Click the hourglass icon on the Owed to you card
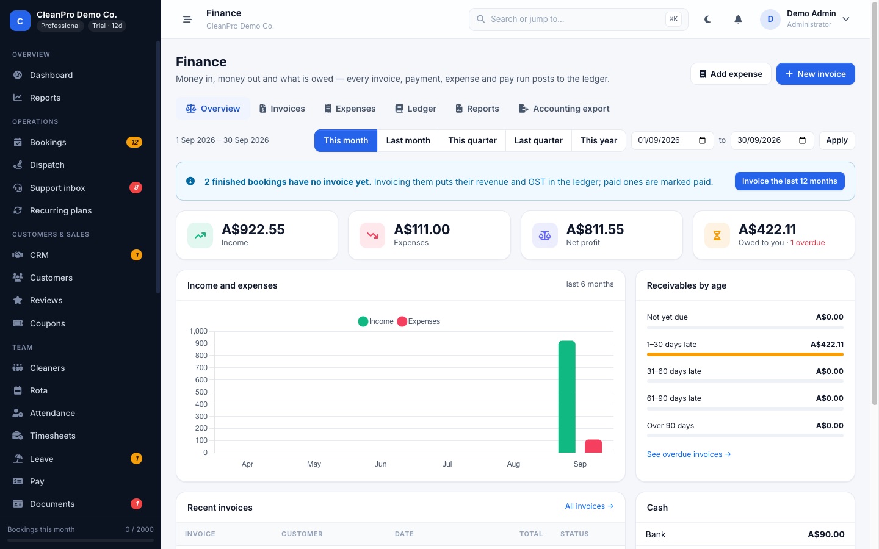Image resolution: width=879 pixels, height=549 pixels. pos(717,235)
